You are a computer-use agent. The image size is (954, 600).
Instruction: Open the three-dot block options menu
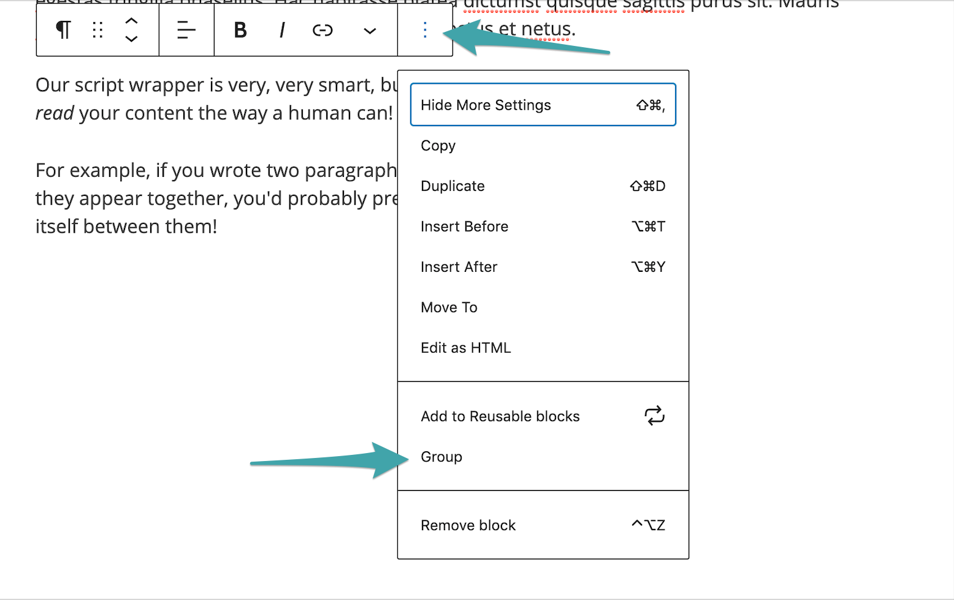pyautogui.click(x=425, y=29)
